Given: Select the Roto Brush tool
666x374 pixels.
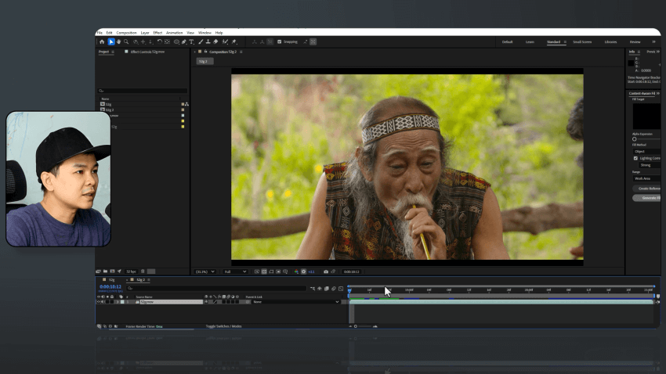Looking at the screenshot, I should pos(225,41).
